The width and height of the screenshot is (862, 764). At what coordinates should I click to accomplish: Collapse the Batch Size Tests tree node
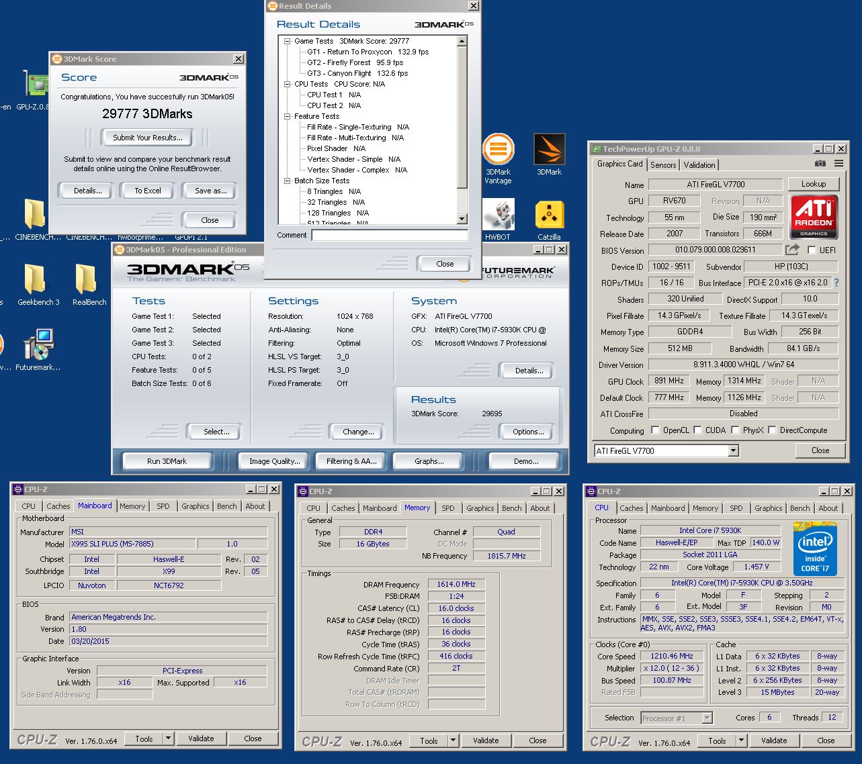tap(287, 181)
